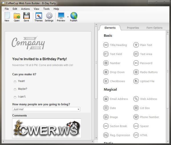Add a Title/Heading element
Screen dimensions: 171x145
[x=115, y=45]
